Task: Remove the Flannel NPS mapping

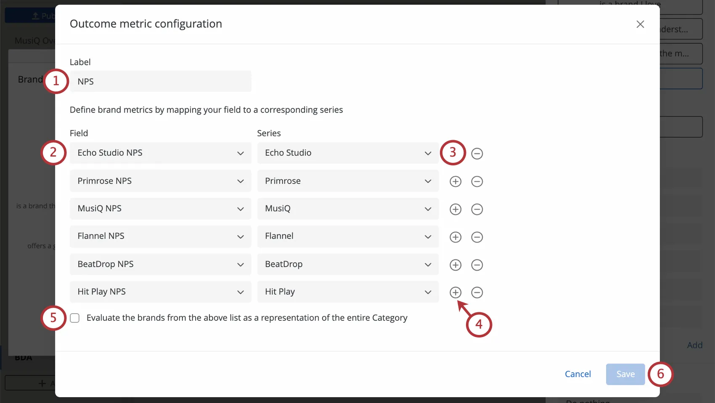Action: pyautogui.click(x=477, y=237)
